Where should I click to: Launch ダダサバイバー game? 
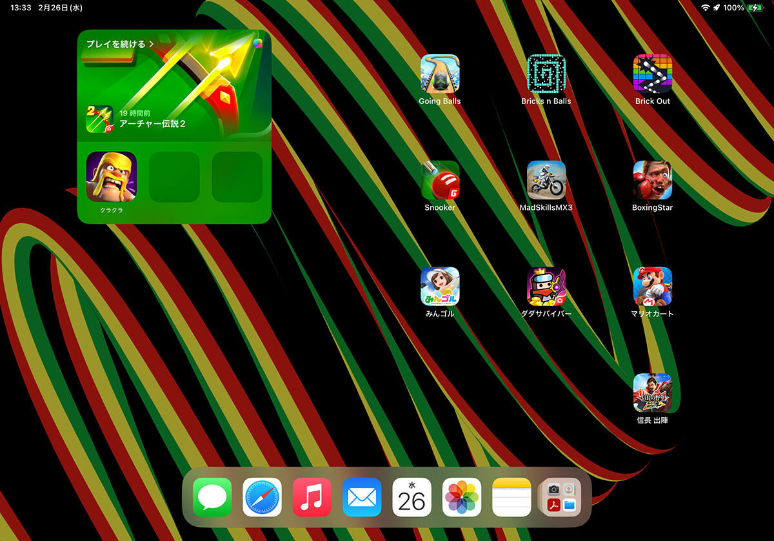tap(546, 286)
